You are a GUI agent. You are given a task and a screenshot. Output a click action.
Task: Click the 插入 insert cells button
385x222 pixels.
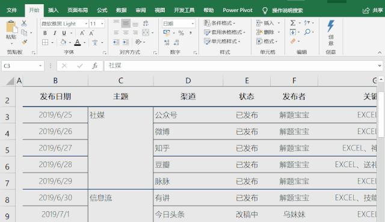[x=265, y=23]
